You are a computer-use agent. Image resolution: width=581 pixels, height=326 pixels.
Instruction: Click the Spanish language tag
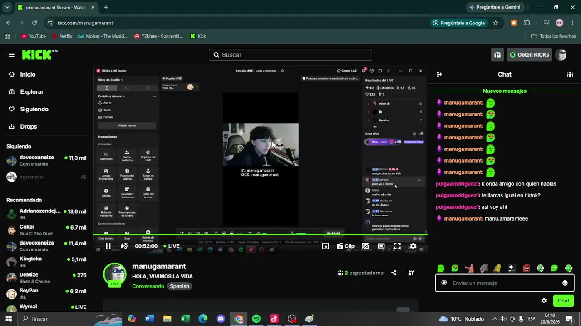(x=179, y=286)
